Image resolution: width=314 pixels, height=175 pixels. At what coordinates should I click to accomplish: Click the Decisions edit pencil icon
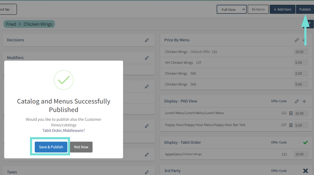pos(147,40)
